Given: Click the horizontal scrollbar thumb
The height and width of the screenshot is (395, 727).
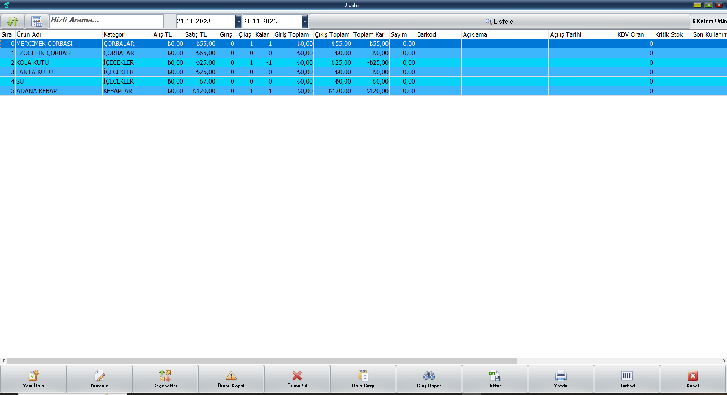Looking at the screenshot, I should coord(262,361).
